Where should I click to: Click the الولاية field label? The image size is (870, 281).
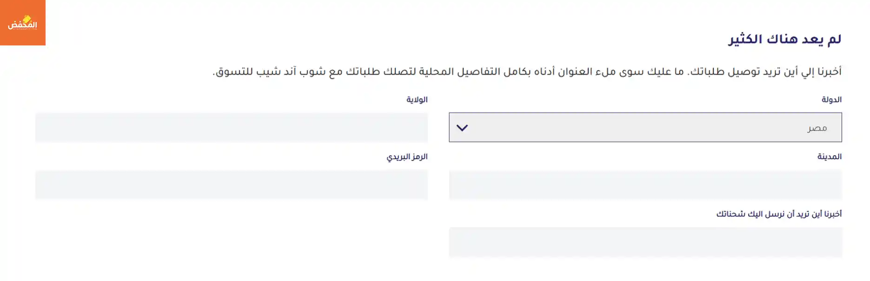point(417,100)
